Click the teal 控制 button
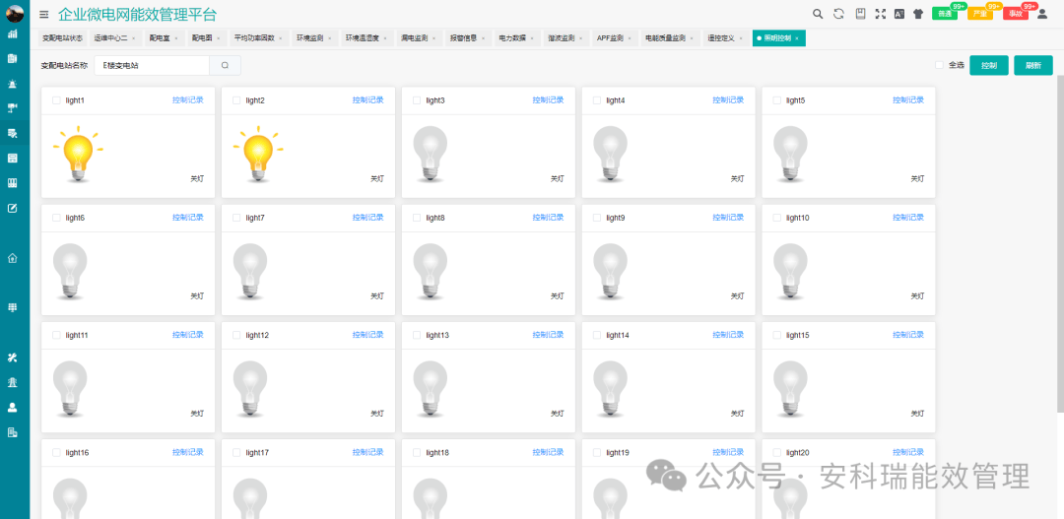Viewport: 1064px width, 519px height. (x=989, y=65)
